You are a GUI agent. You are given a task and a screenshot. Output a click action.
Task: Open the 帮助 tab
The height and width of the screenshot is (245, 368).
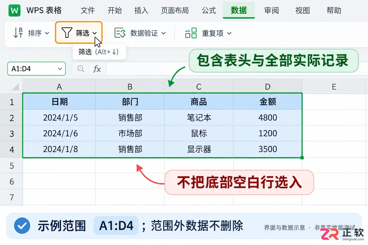point(334,10)
